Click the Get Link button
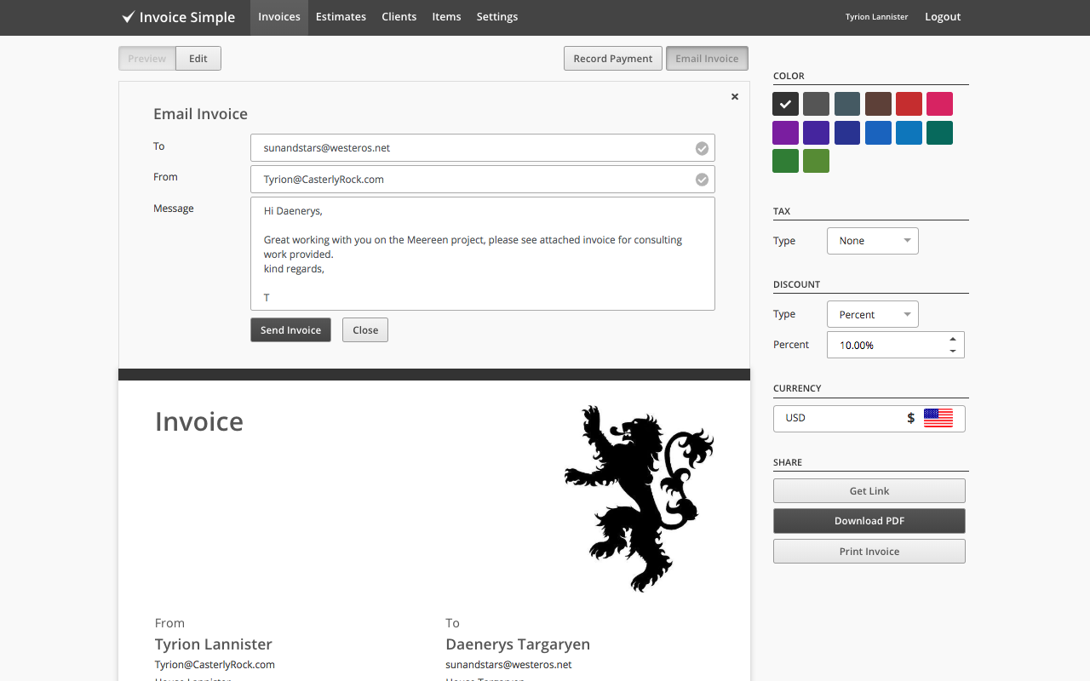Image resolution: width=1090 pixels, height=681 pixels. (869, 491)
